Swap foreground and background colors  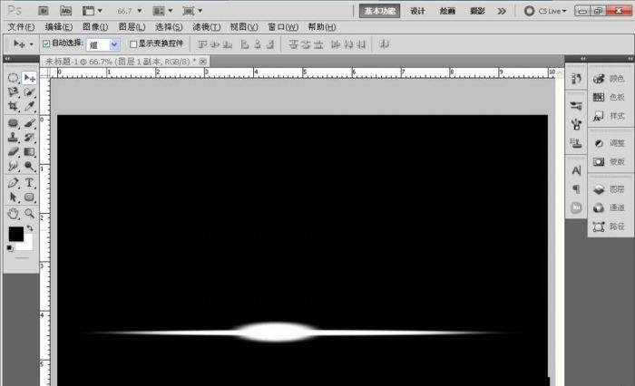pos(29,228)
